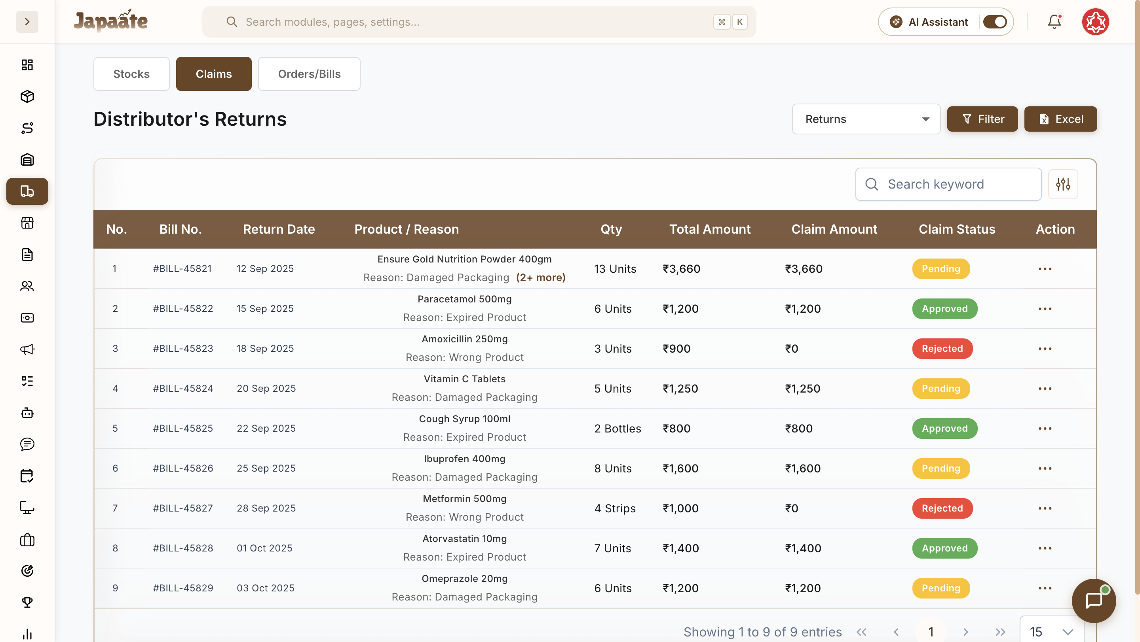Open the table column settings sliders icon

[1064, 184]
